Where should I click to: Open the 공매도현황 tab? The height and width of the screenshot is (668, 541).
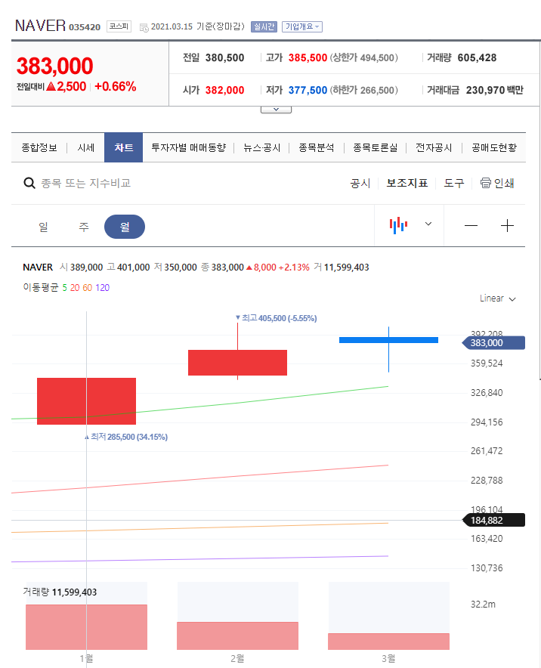point(494,148)
